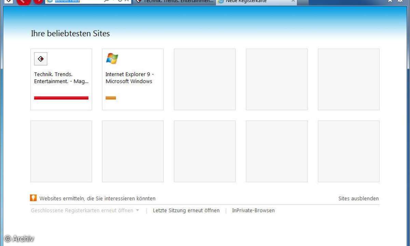410x246 pixels.
Task: Click the orange activity bar on IE9 tile
Action: [x=111, y=98]
